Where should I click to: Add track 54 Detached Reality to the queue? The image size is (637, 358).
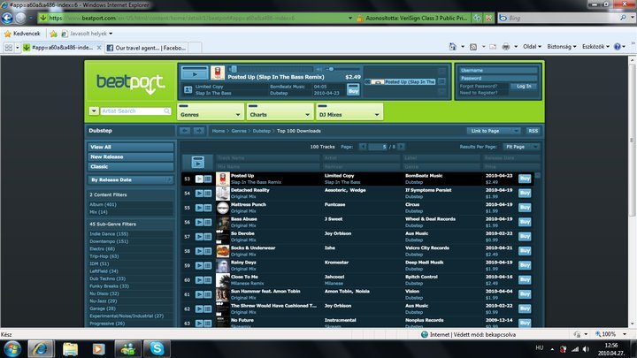click(208, 194)
